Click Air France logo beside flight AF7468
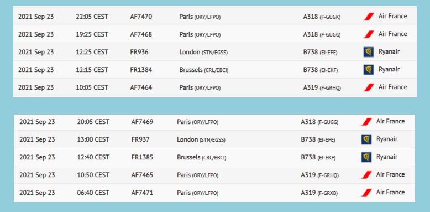430x212 pixels. pyautogui.click(x=369, y=34)
